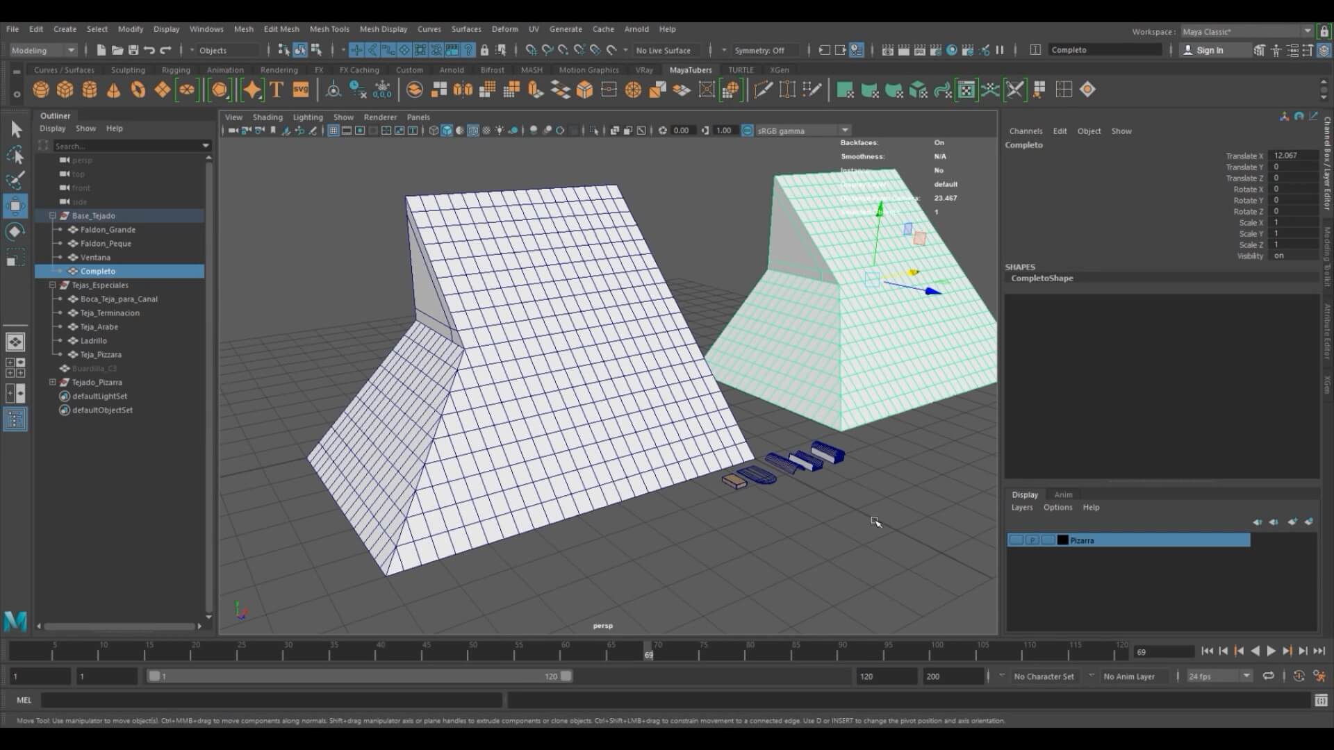Click the Sign In button
1334x750 pixels.
(x=1210, y=50)
